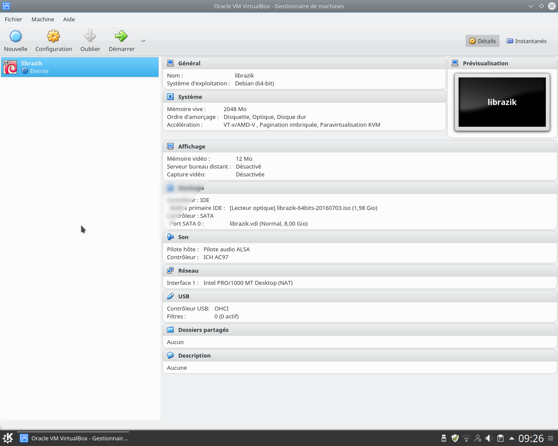Click the Oublier toolbar icon
558x446 pixels.
[90, 37]
